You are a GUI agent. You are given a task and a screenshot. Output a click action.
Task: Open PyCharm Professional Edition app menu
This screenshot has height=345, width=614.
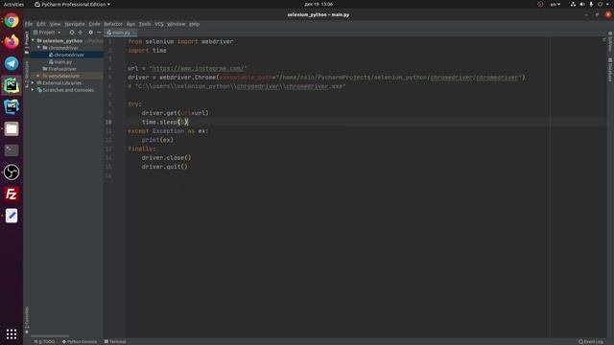(x=72, y=4)
